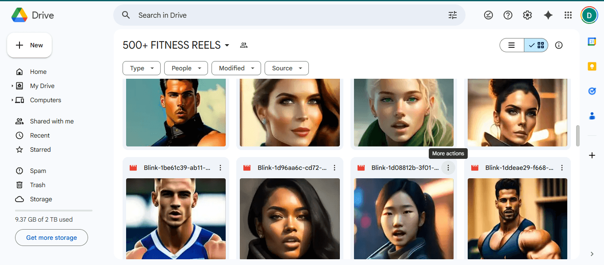This screenshot has width=604, height=265.
Task: Open the Blink-1d96aa6c-cd72 video thumbnail
Action: pyautogui.click(x=290, y=219)
